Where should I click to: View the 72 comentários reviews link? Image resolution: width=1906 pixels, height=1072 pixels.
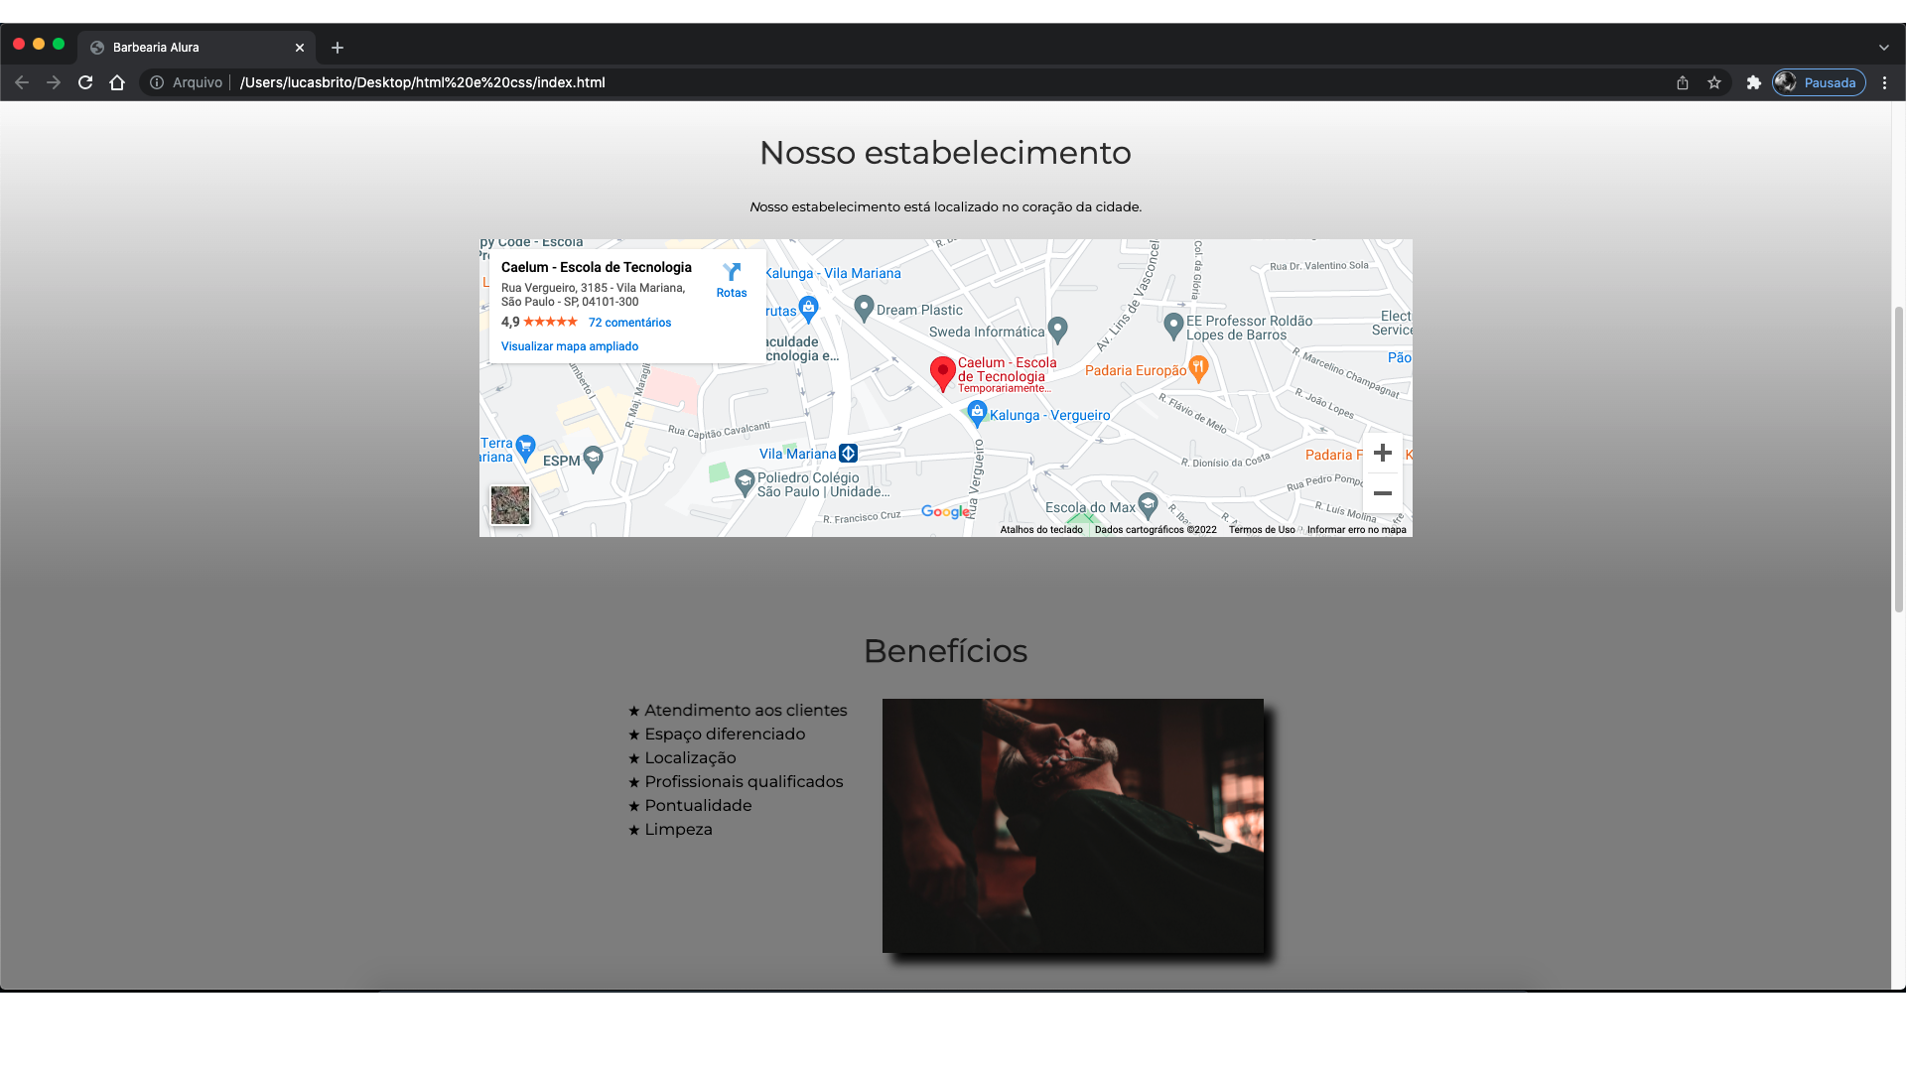click(x=629, y=322)
